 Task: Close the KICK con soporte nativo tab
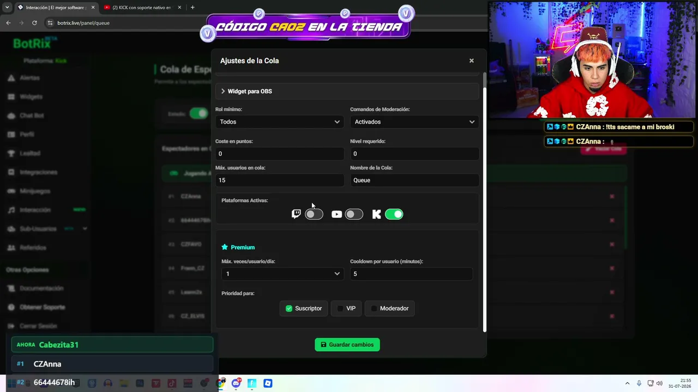179,8
